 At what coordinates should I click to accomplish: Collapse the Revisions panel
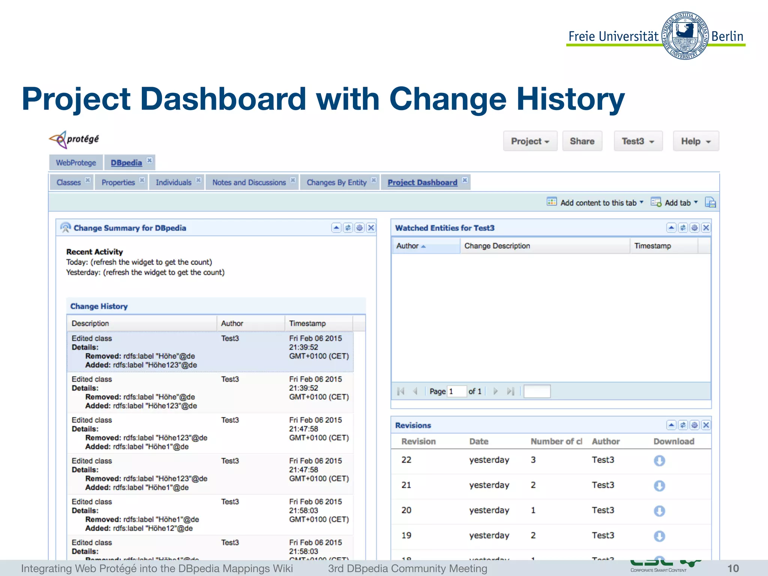tap(671, 425)
